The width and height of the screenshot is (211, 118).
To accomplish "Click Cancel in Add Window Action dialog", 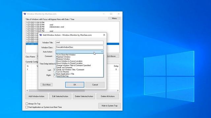I will 95,85.
